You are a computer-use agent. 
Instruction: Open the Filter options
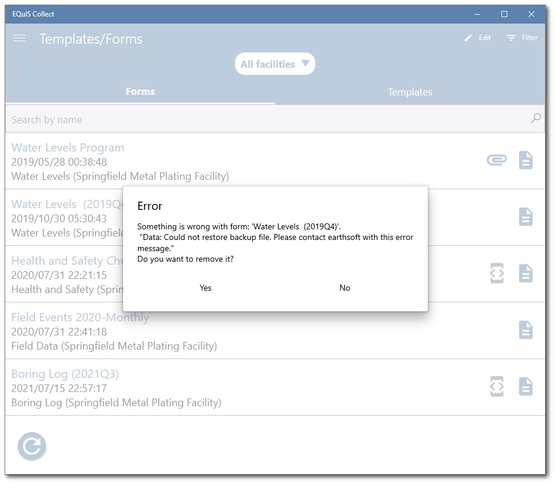click(x=521, y=37)
